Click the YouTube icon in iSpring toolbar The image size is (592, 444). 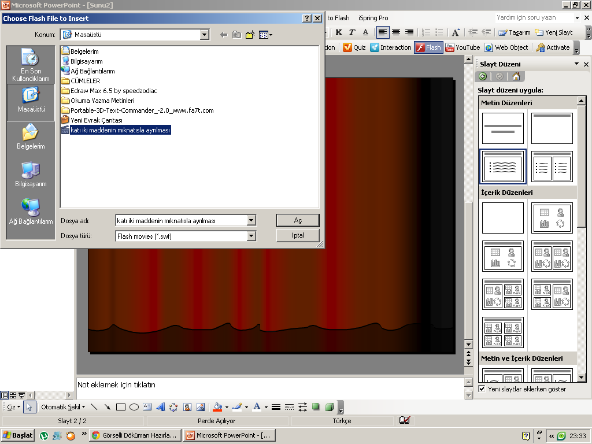click(450, 47)
